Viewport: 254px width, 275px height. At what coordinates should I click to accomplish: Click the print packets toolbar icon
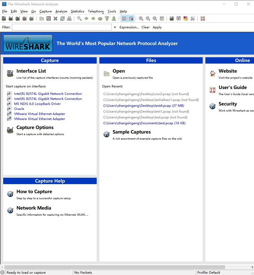[69, 19]
